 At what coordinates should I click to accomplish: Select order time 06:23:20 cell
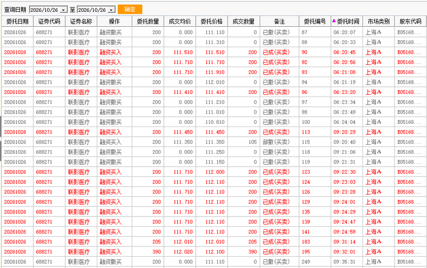click(347, 92)
